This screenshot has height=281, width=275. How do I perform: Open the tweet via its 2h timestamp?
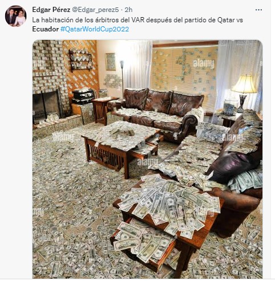129,10
